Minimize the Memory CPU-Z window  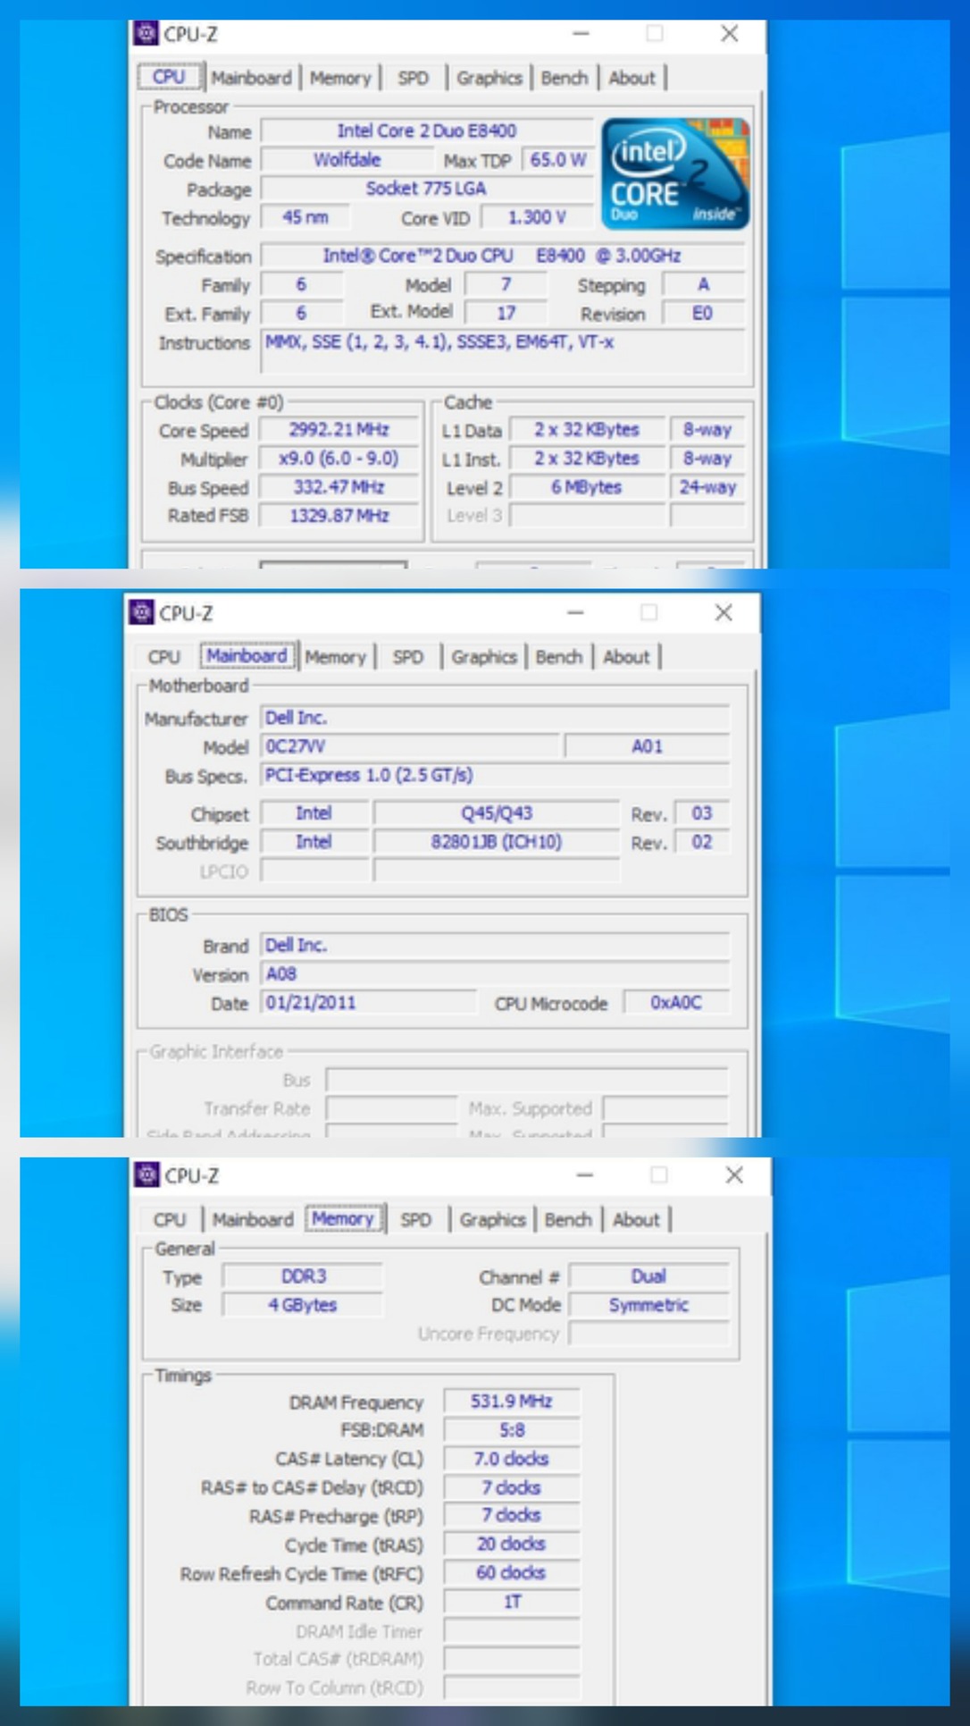point(585,1175)
